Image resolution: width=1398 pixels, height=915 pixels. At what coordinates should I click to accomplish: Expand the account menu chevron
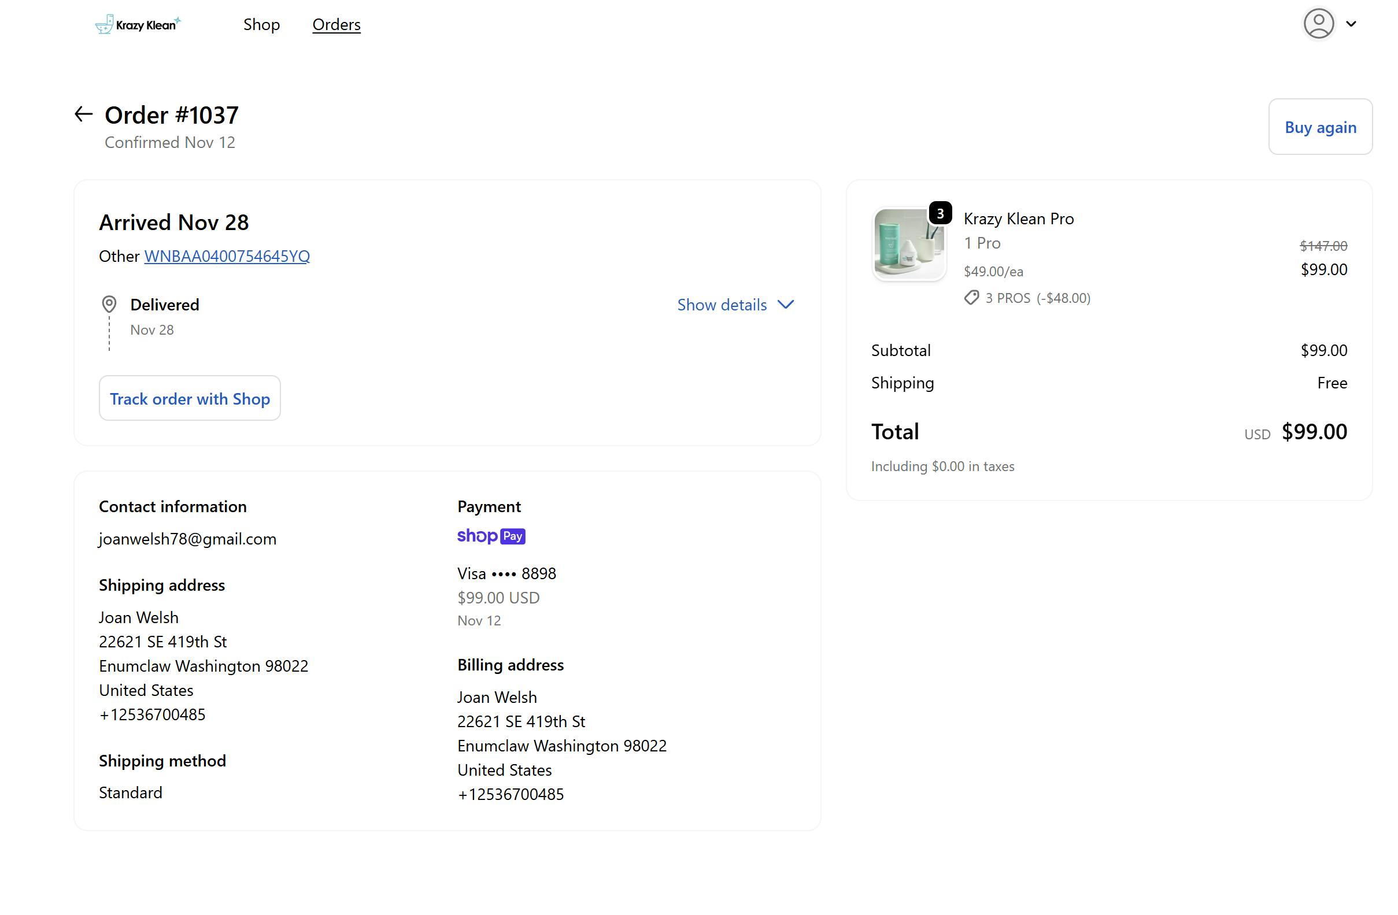click(x=1351, y=24)
